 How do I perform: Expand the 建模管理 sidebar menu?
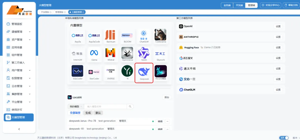tap(19, 32)
